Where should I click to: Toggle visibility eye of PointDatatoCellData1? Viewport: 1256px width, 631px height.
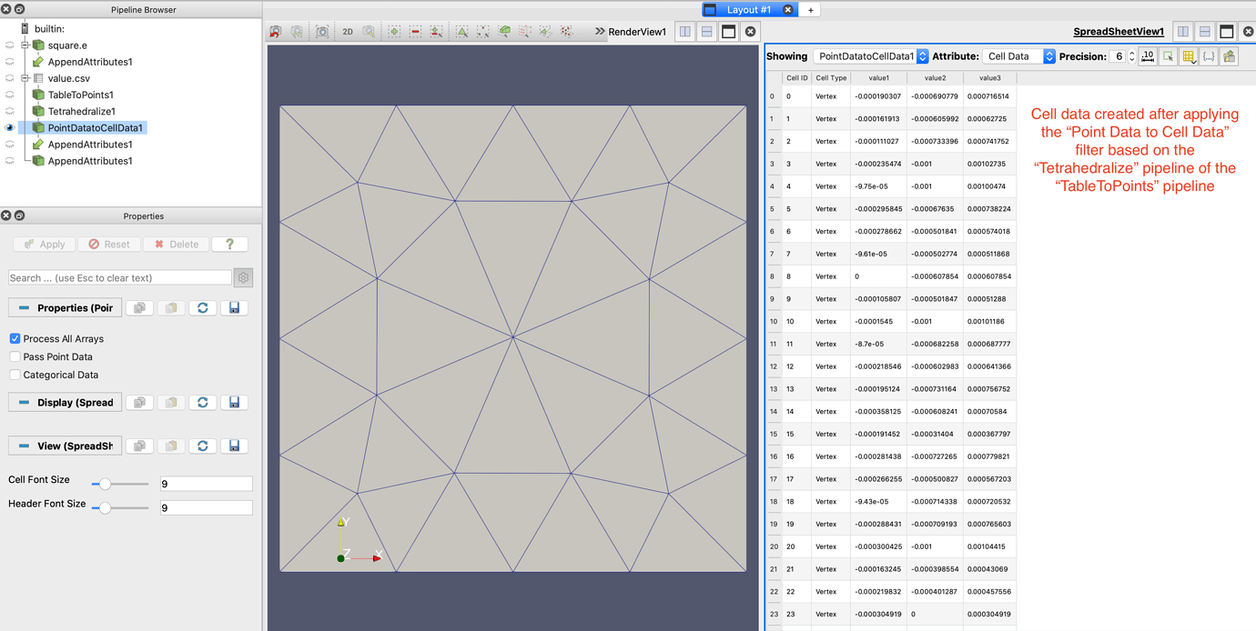10,128
